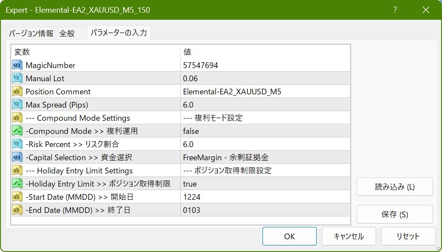Click the boolean icon beside -Compound Mode

(17, 131)
